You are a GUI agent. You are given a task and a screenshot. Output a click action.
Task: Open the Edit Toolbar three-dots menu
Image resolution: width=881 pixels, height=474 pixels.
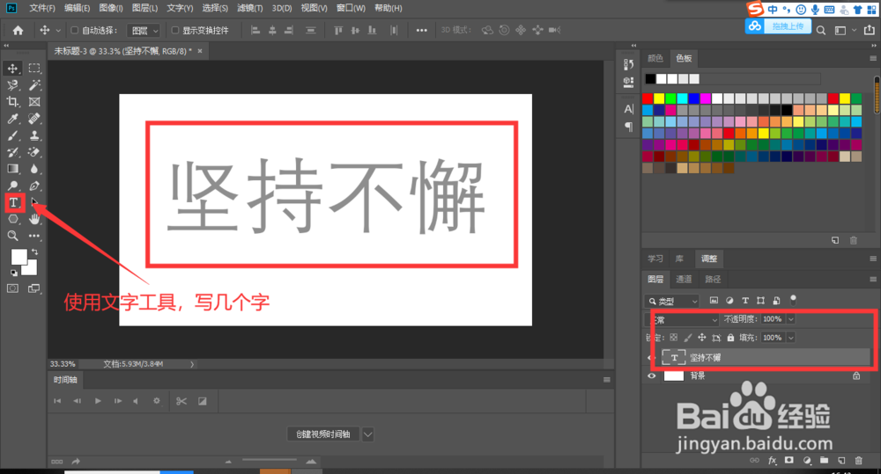click(x=34, y=237)
